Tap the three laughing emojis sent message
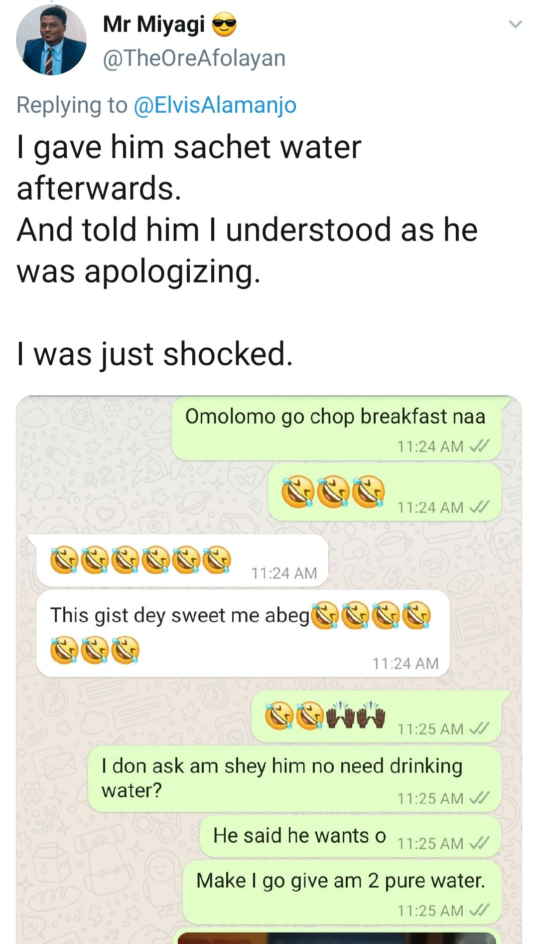The width and height of the screenshot is (538, 944). click(385, 492)
